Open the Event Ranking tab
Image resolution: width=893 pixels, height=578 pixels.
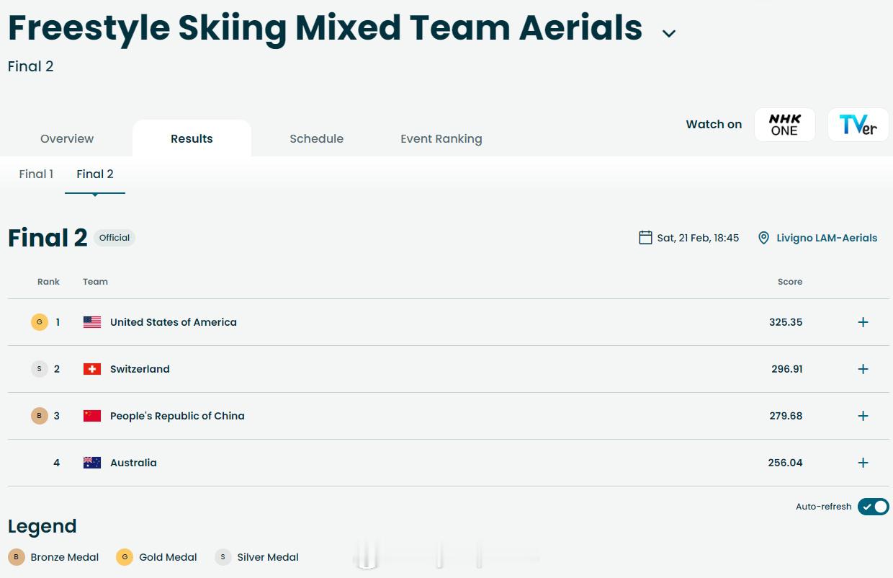(x=441, y=138)
